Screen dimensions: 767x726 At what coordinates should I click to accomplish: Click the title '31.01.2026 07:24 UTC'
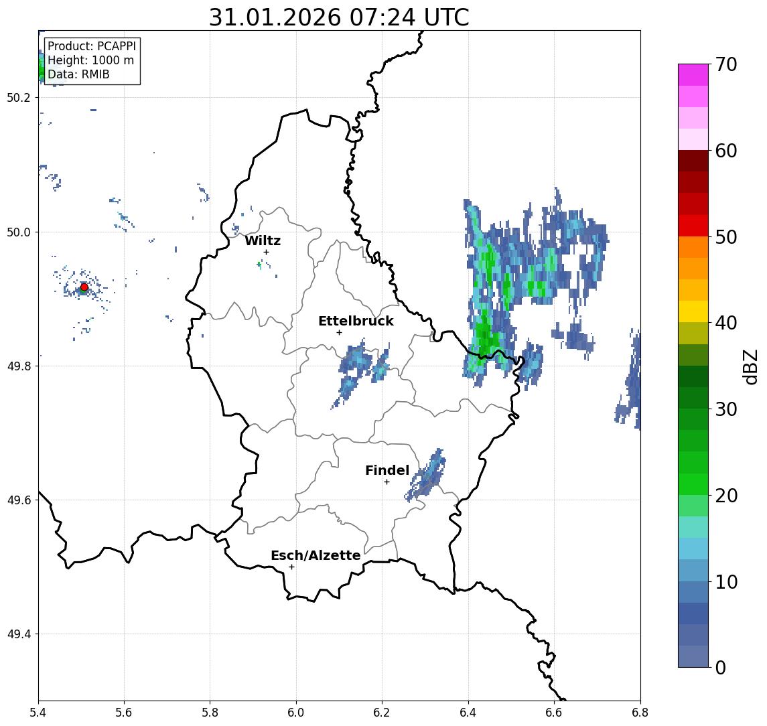coord(339,17)
